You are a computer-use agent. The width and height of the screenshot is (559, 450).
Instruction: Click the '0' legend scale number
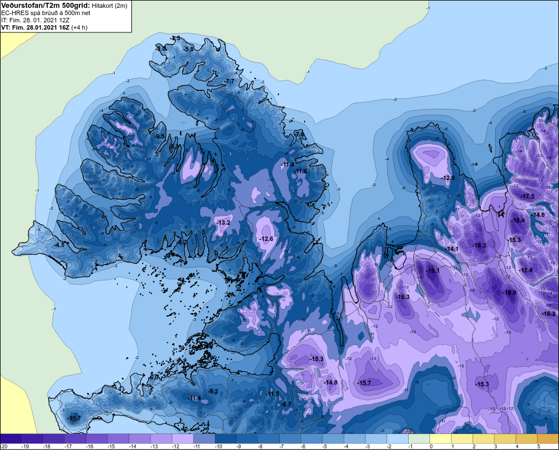point(430,447)
